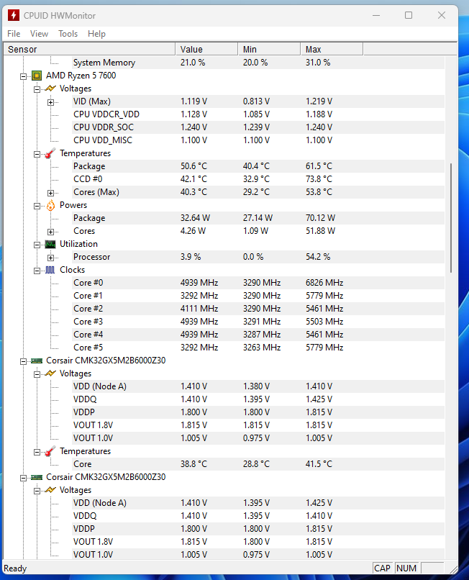469x580 pixels.
Task: Click the 73.8 °C max value
Action: [319, 179]
